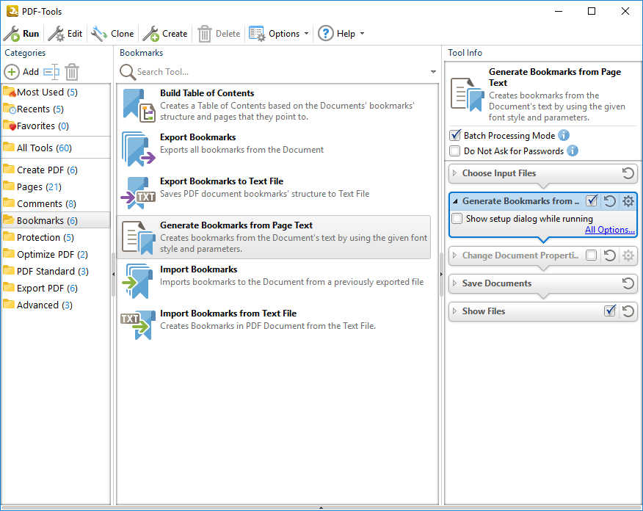Select the PDF Standard category
Screen dimensions: 643x511
click(x=56, y=271)
